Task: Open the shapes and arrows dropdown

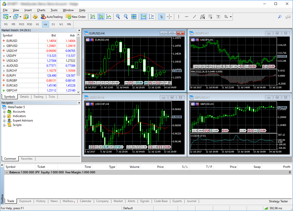Action: (x=231, y=17)
